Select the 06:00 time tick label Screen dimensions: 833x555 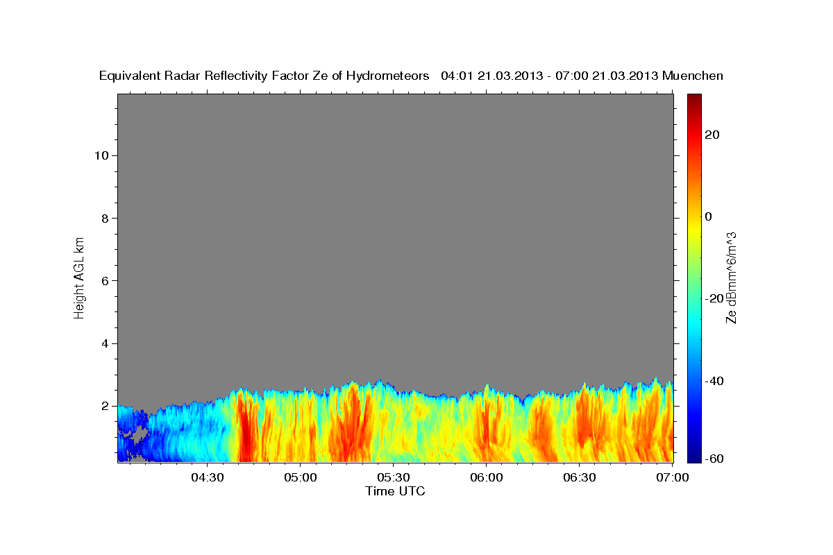[x=487, y=477]
